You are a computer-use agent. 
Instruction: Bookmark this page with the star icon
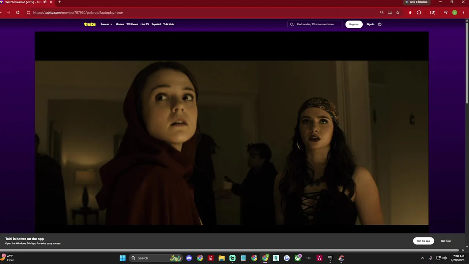pyautogui.click(x=398, y=12)
